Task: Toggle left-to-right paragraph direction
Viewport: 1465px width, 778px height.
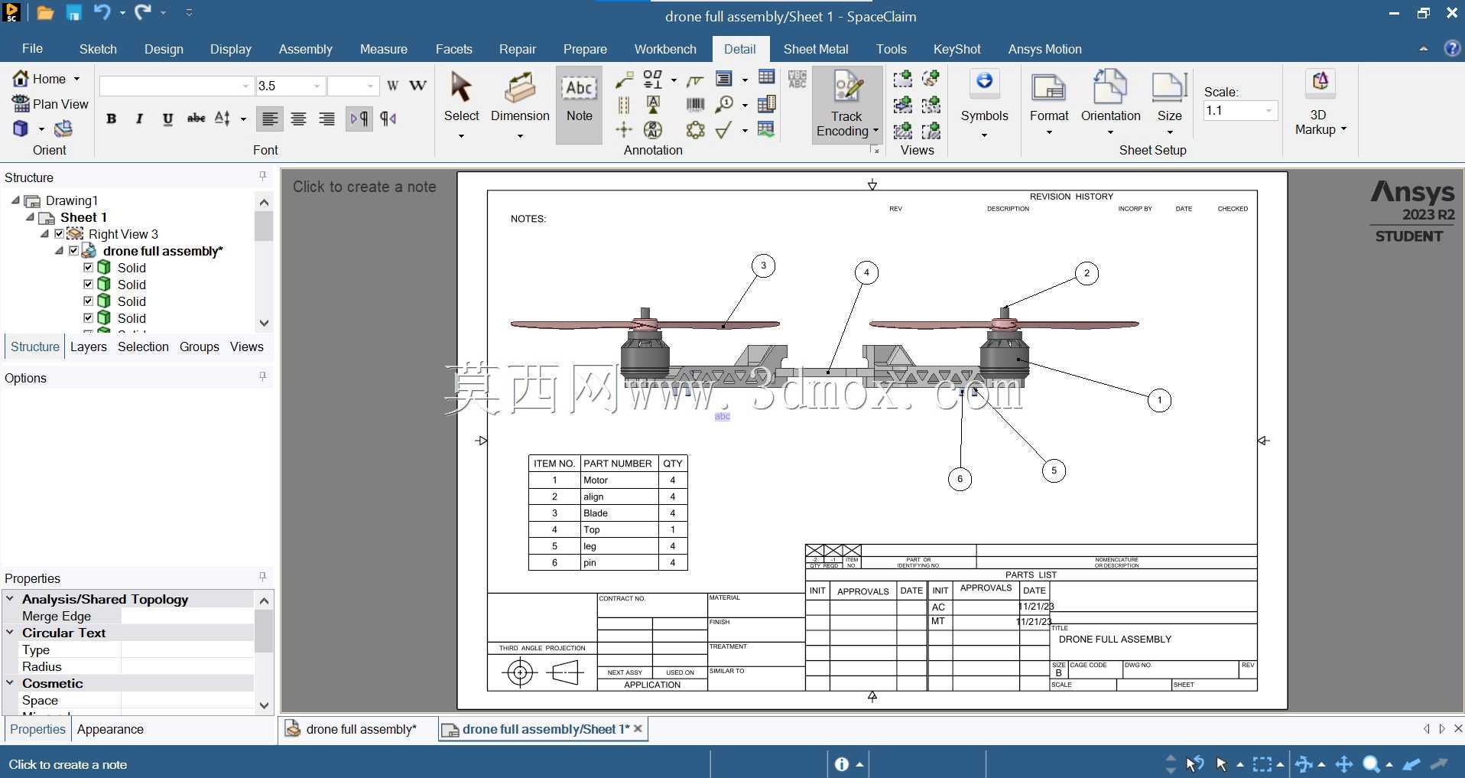Action: (x=359, y=119)
